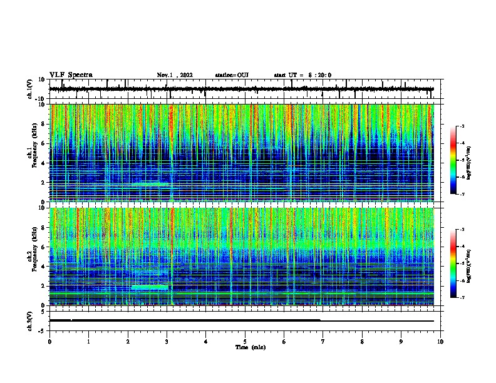This screenshot has width=496, height=383.
Task: Click the ch.2 "Frequency (kHz)" axis label
Action: click(34, 249)
